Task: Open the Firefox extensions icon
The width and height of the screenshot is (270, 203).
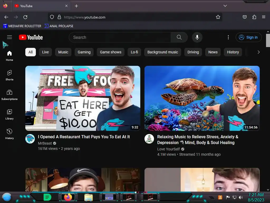Action: click(x=254, y=17)
